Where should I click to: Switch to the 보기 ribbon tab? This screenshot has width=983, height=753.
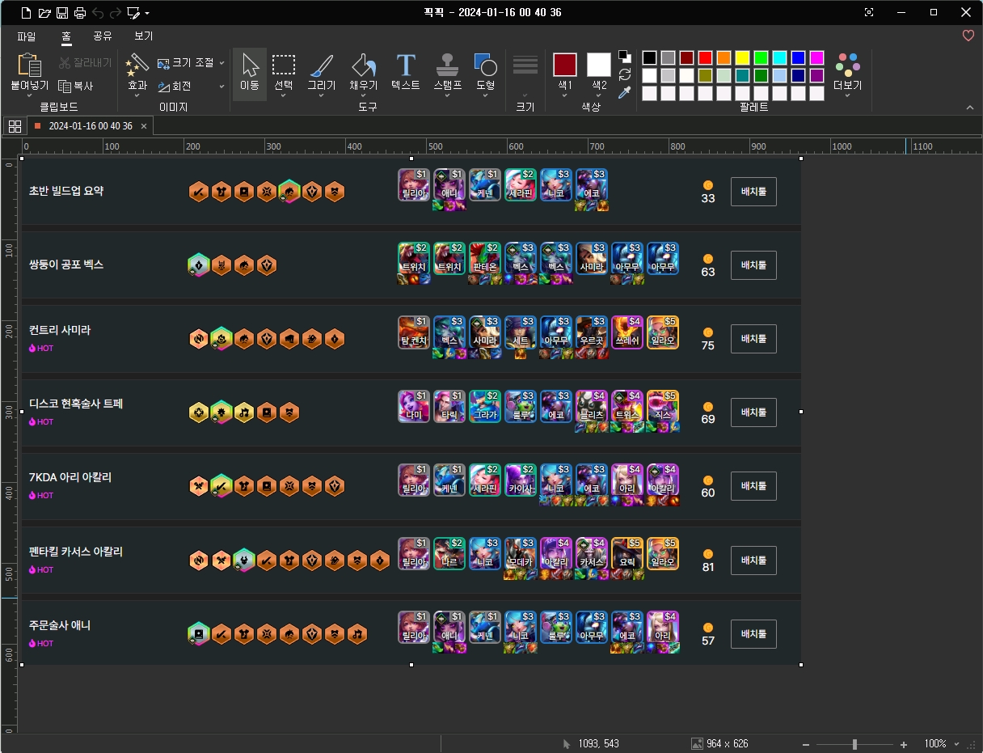[144, 36]
